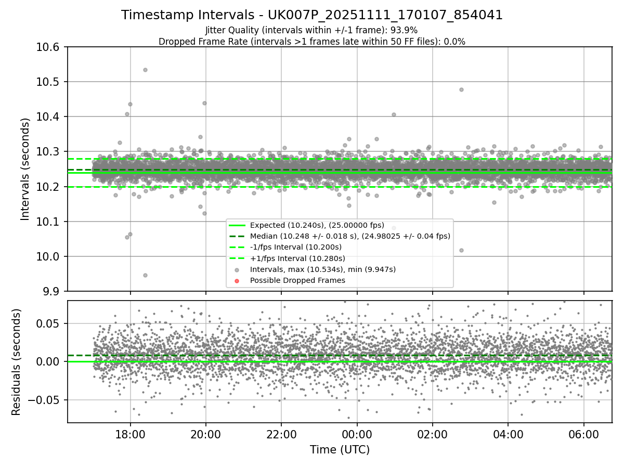Click the lowest outlier point near 9.95 seconds
Image resolution: width=624 pixels, height=468 pixels.
point(145,275)
